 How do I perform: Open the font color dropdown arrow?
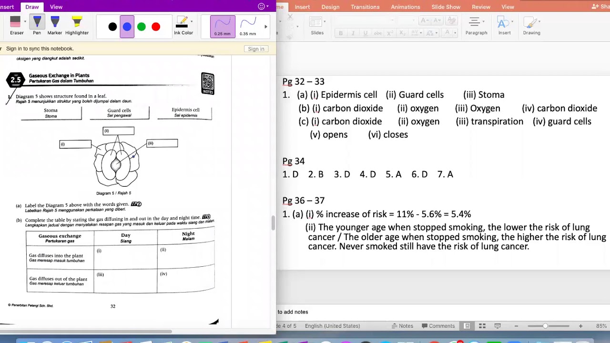455,33
